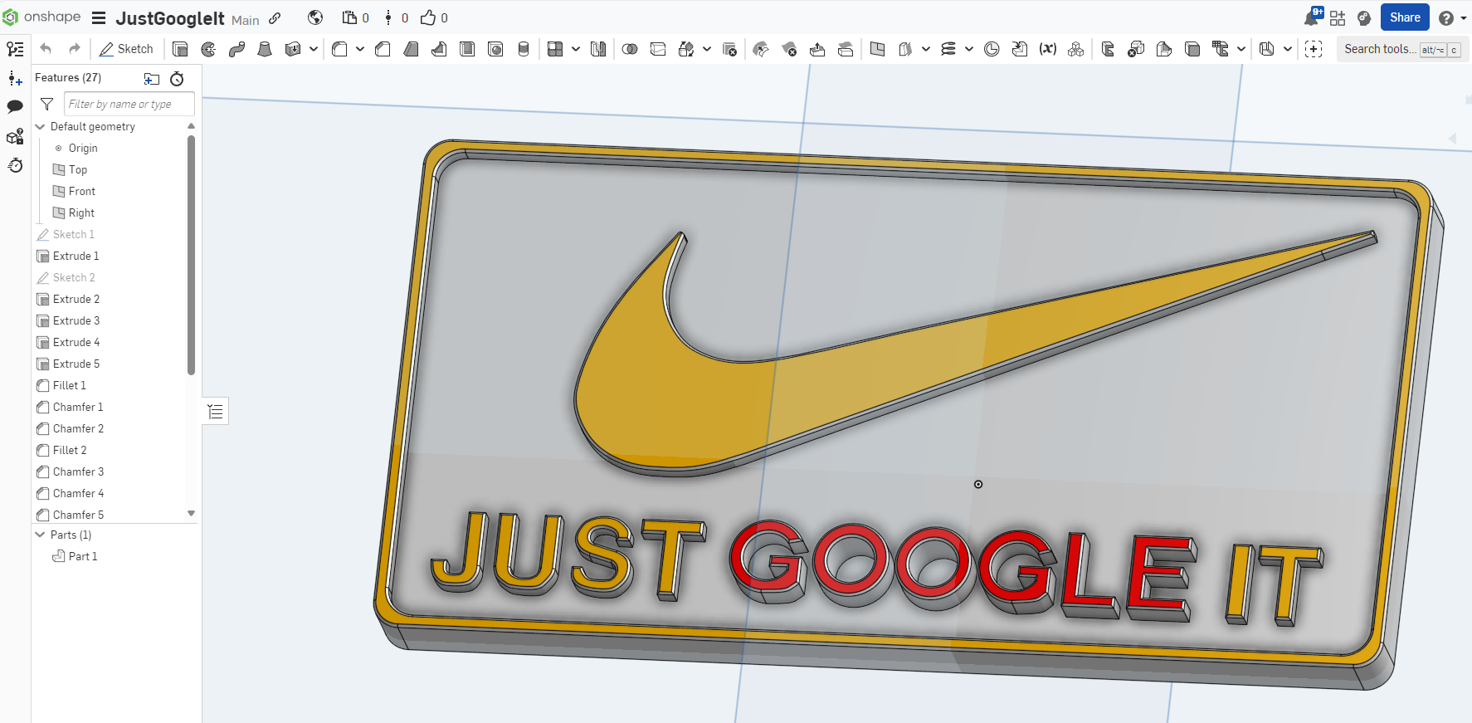Select the Shell tool
The width and height of the screenshot is (1472, 723).
click(x=467, y=49)
